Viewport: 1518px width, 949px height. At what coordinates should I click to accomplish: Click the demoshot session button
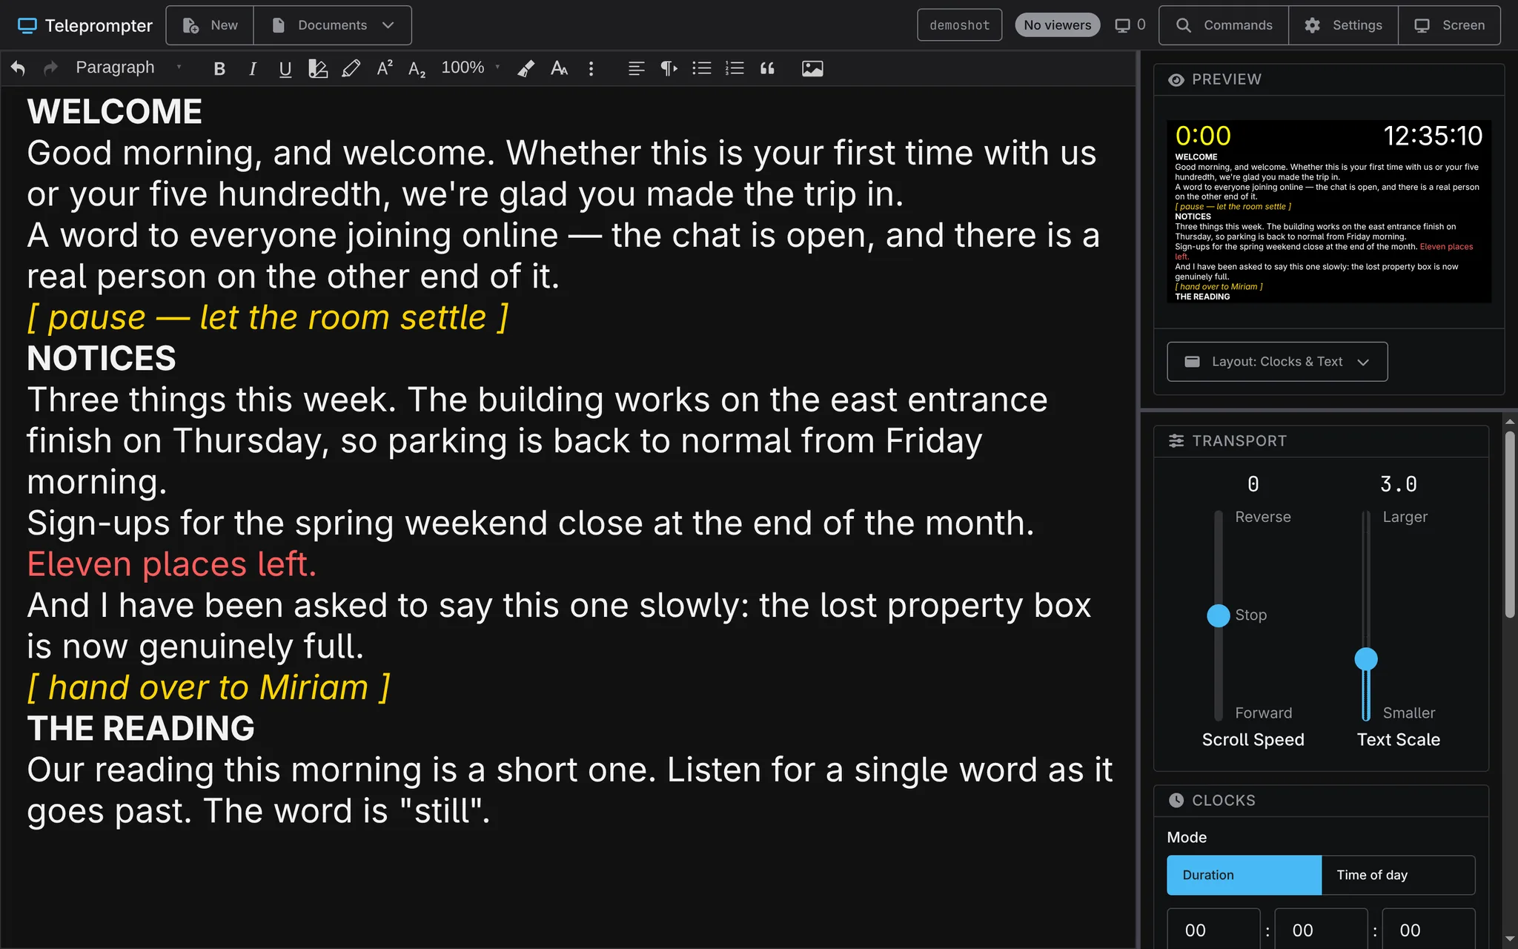coord(959,25)
